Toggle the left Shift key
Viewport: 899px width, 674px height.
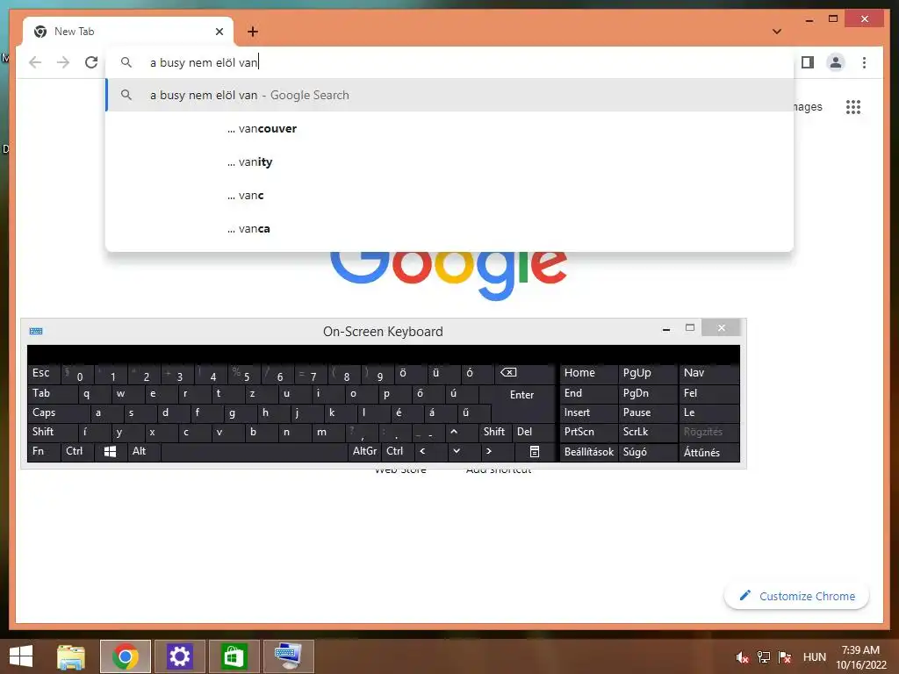coord(52,432)
